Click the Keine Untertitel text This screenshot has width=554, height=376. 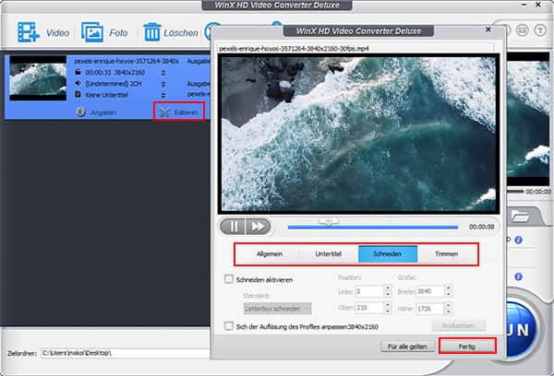pos(107,95)
